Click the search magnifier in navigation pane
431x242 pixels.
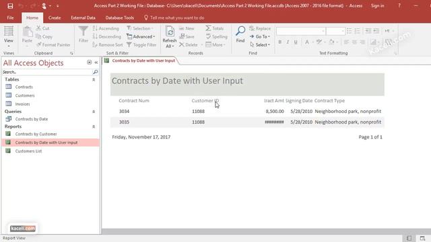96,72
